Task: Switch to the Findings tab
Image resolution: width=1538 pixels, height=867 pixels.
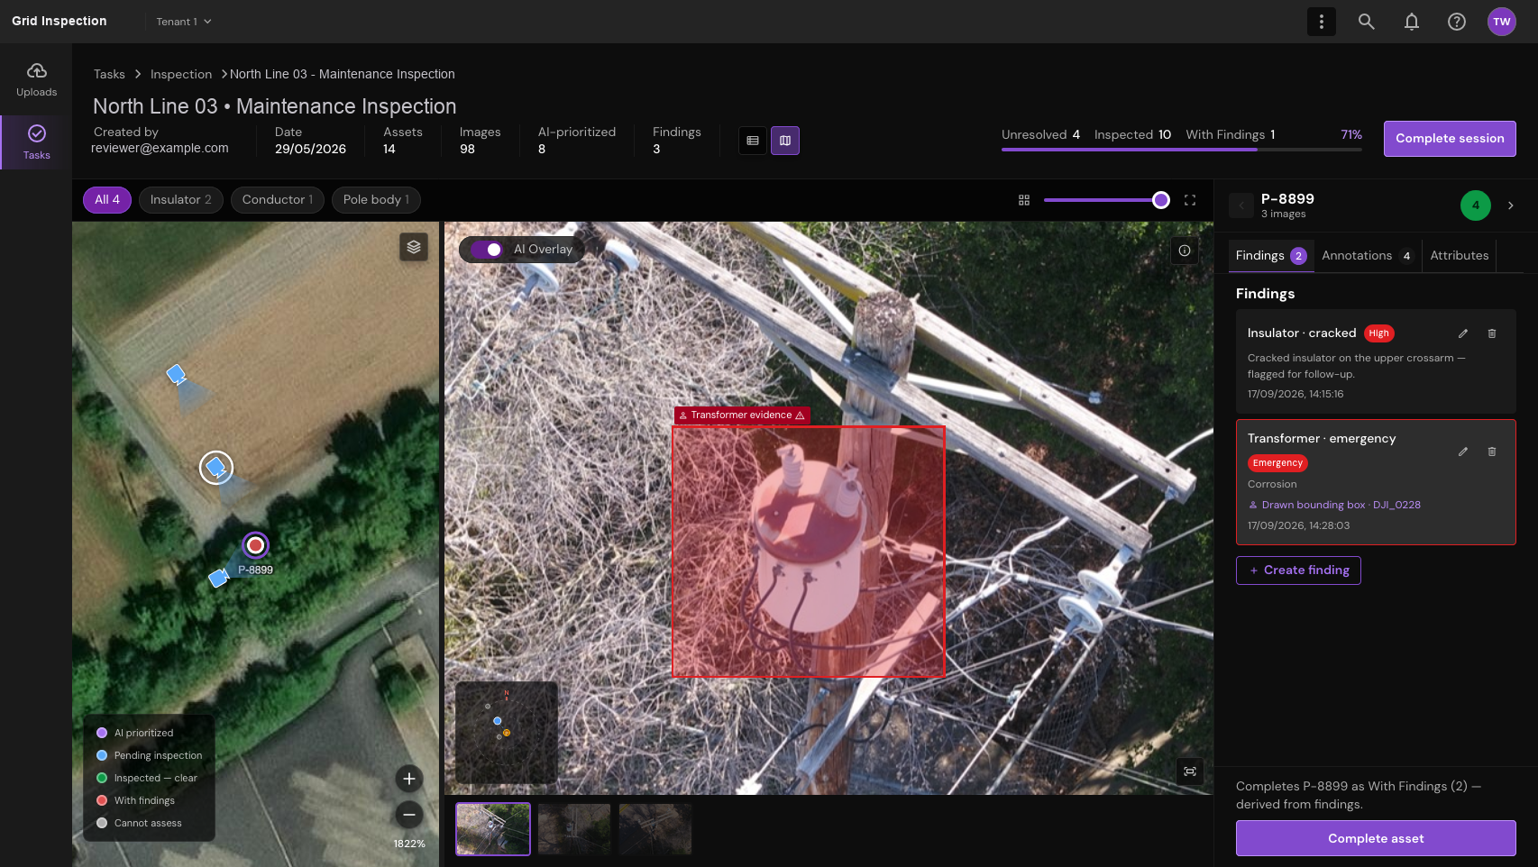Action: pyautogui.click(x=1270, y=256)
